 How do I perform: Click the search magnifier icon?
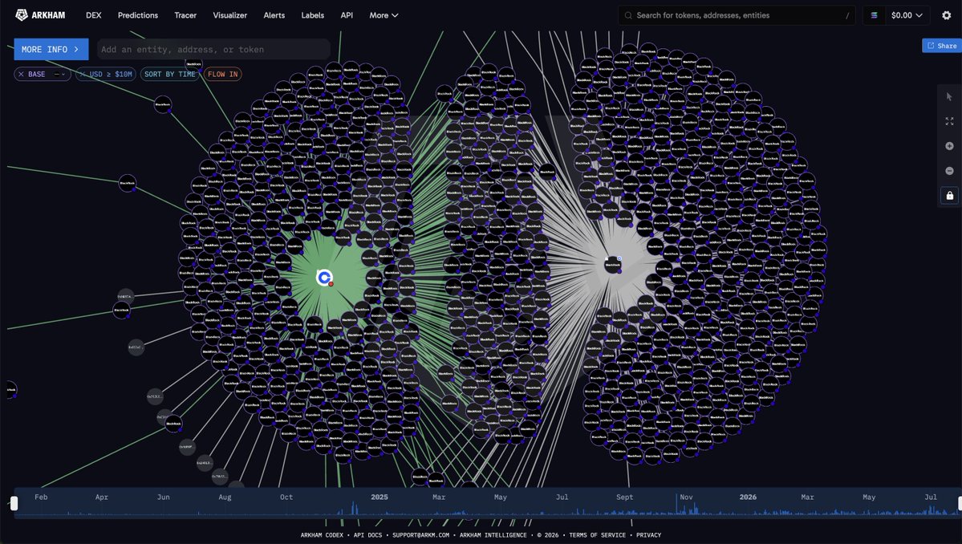click(x=628, y=15)
